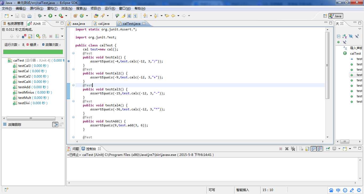Image resolution: width=364 pixels, height=194 pixels.
Task: Open dropdown arrow next to Run icon
Action: coord(55,16)
